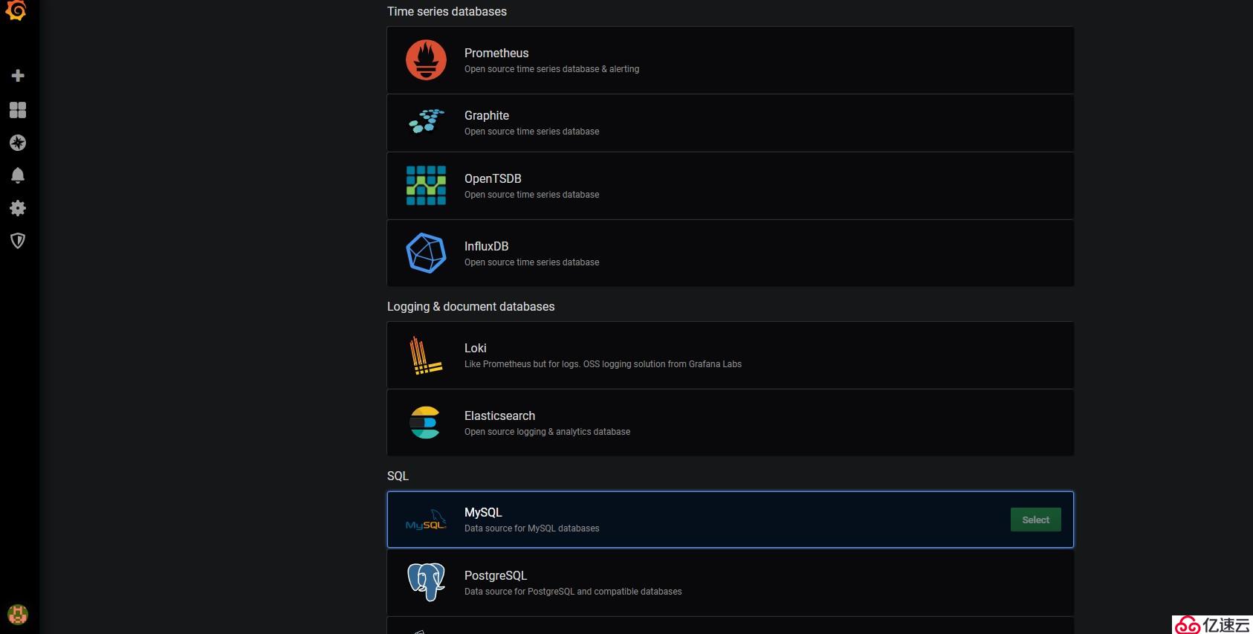Click the Loki striped logo

(x=426, y=355)
